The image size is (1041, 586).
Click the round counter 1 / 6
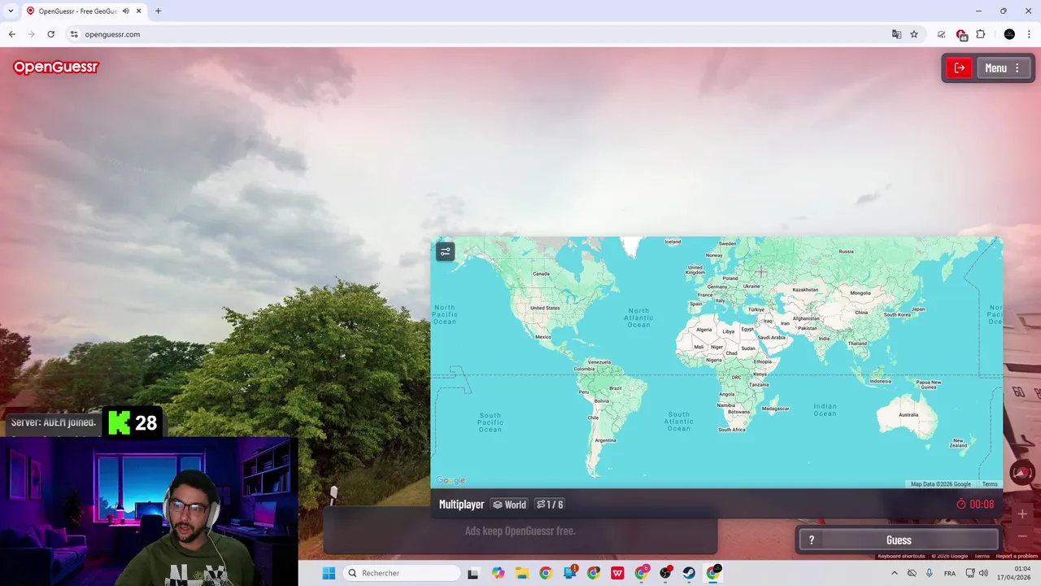(x=550, y=505)
